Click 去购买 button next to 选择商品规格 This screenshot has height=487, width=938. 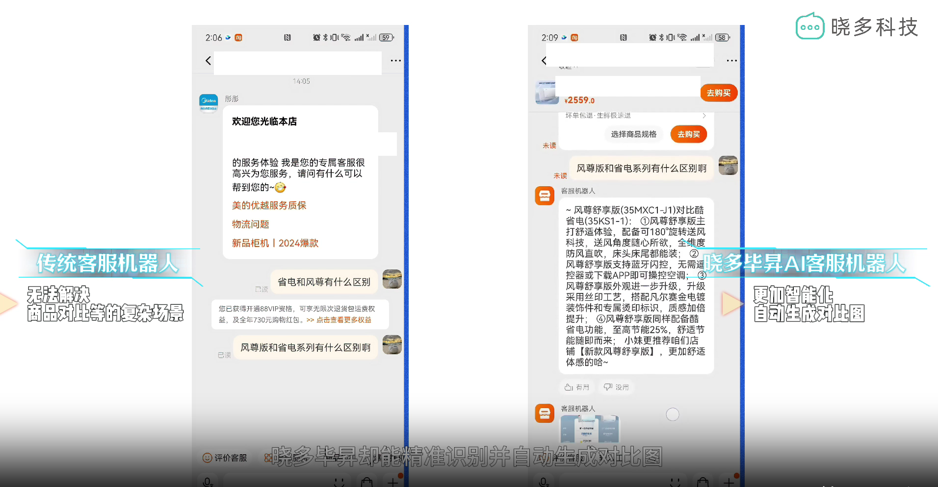(x=688, y=134)
